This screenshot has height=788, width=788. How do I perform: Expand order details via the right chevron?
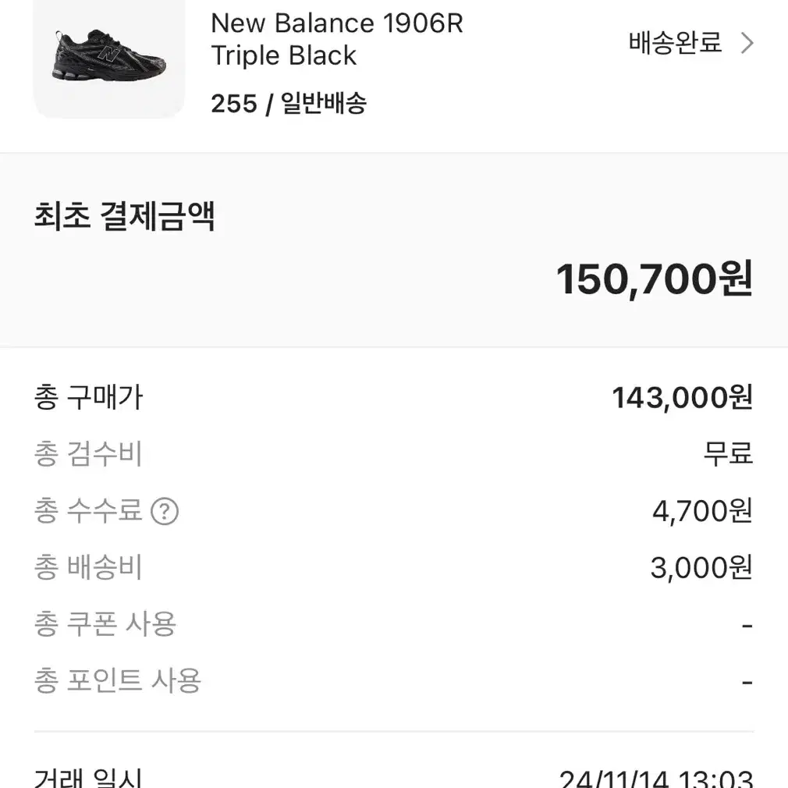point(747,43)
